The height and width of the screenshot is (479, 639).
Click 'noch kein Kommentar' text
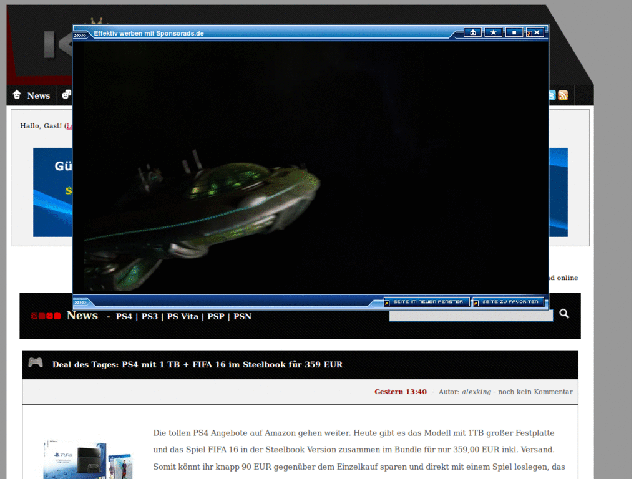tap(535, 392)
